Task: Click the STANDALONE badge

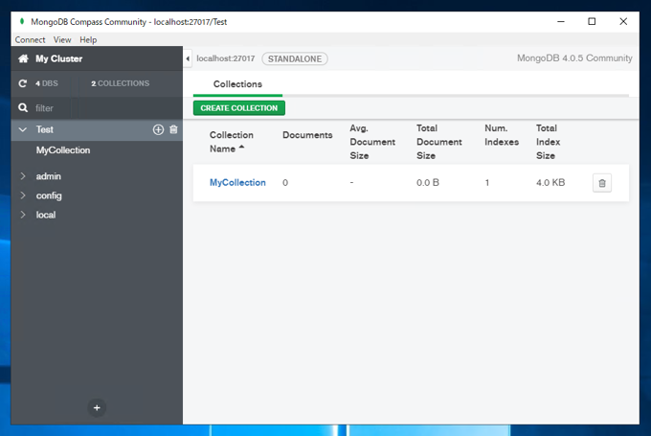Action: tap(295, 59)
